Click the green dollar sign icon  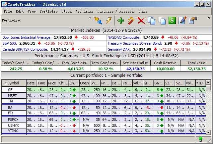pos(172,21)
